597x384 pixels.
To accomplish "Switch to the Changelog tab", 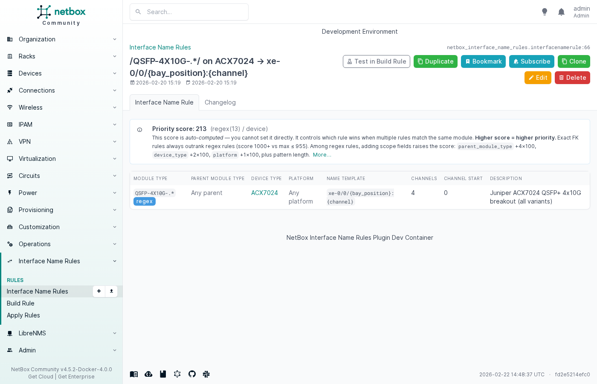I will pyautogui.click(x=220, y=102).
